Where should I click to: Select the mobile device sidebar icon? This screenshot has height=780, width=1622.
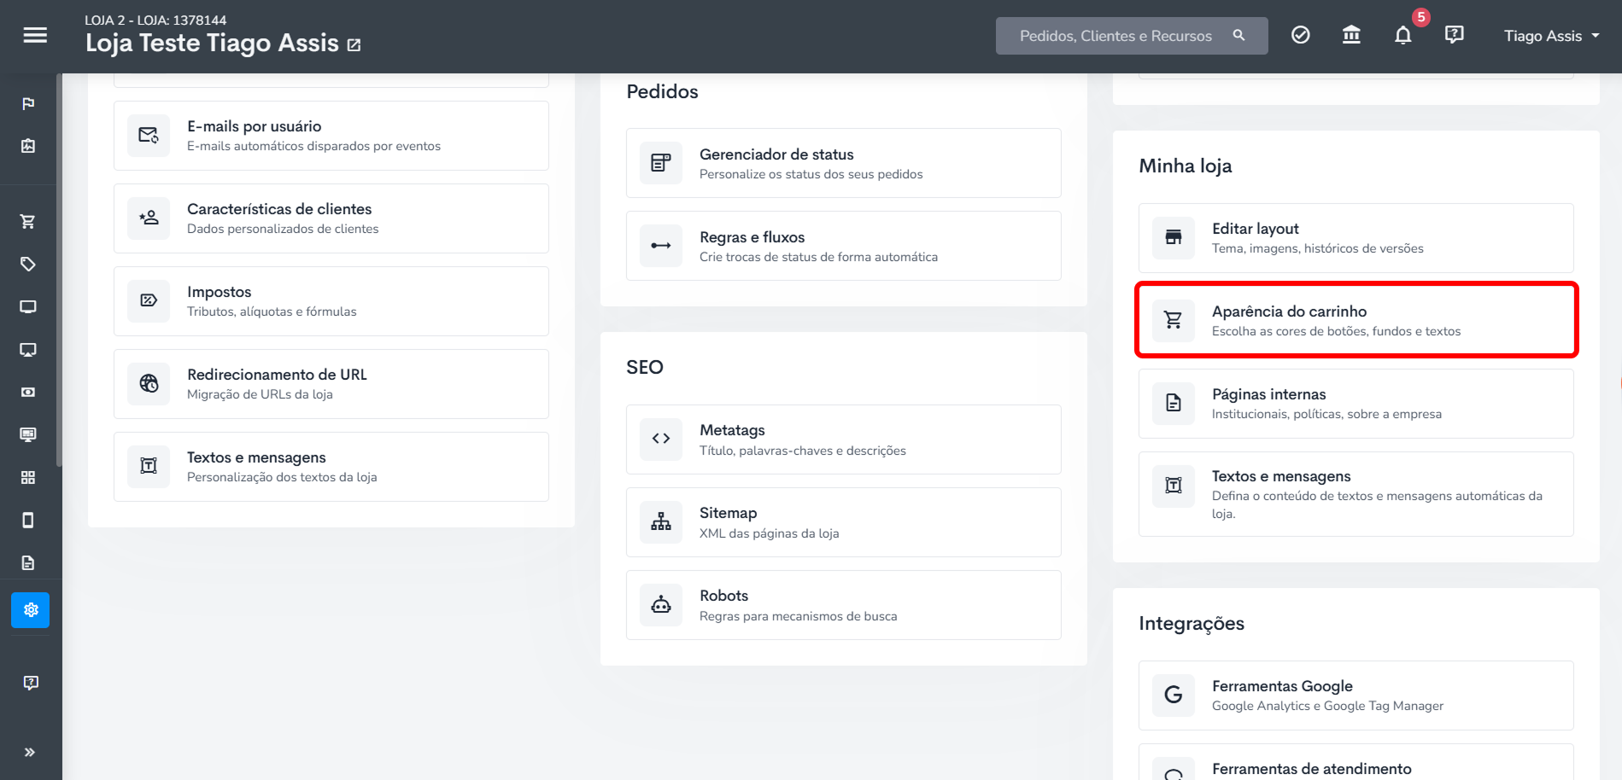click(28, 521)
